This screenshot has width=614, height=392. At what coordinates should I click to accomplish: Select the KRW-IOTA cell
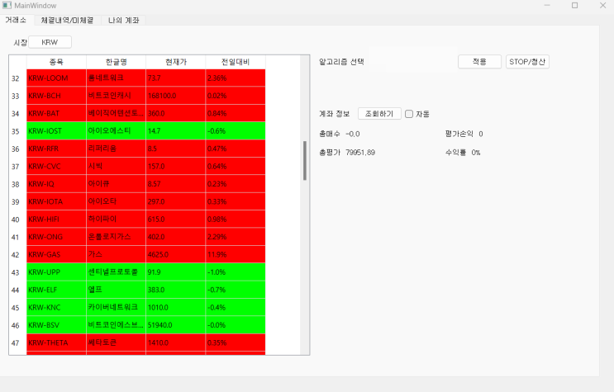[56, 201]
